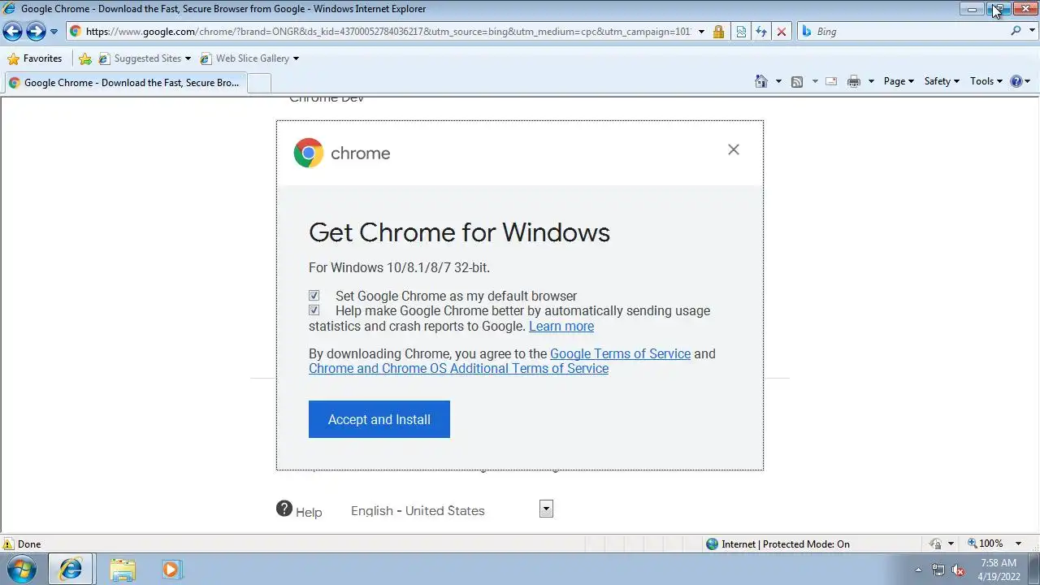Open the Favorites star button
Screen dimensions: 1040x585
[35, 58]
